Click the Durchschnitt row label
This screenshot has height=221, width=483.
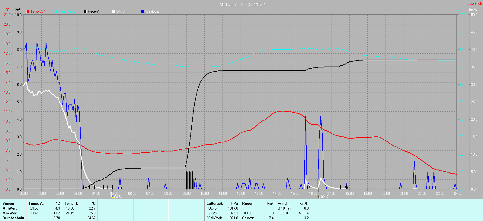tap(13, 218)
